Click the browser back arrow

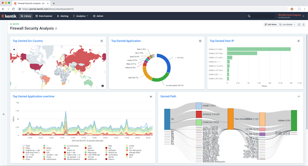coord(3,9)
